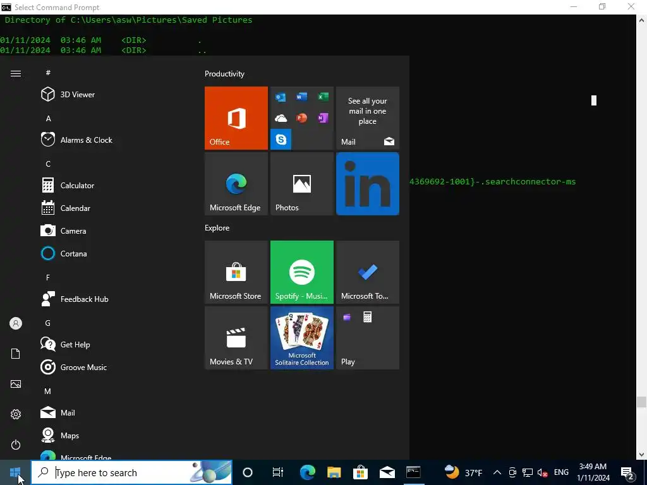Open Settings gear in Start sidebar
This screenshot has width=647, height=485.
(16, 414)
